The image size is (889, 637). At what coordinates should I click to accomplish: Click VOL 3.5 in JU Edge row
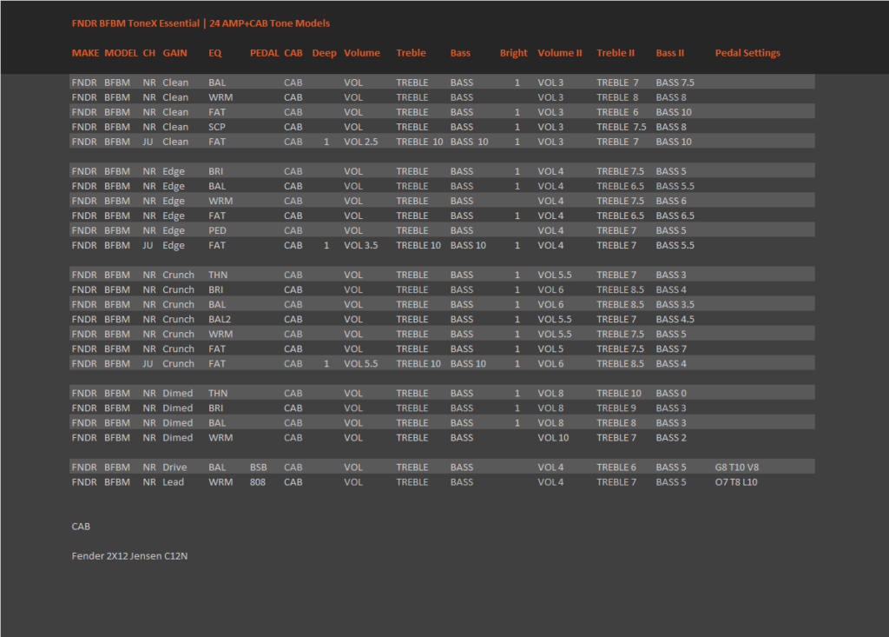coord(360,245)
